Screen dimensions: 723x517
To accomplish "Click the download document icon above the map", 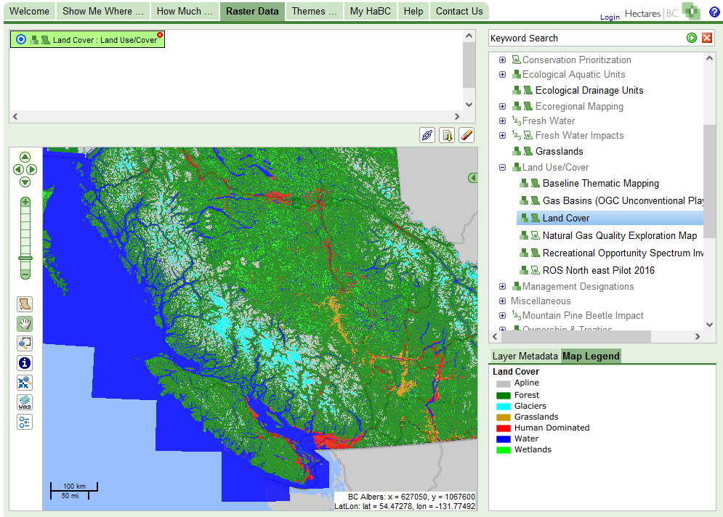I will [x=447, y=135].
